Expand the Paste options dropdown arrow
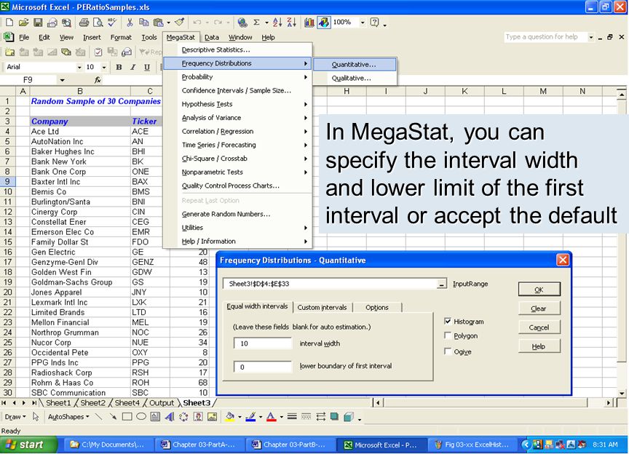Image resolution: width=629 pixels, height=454 pixels. click(x=168, y=23)
